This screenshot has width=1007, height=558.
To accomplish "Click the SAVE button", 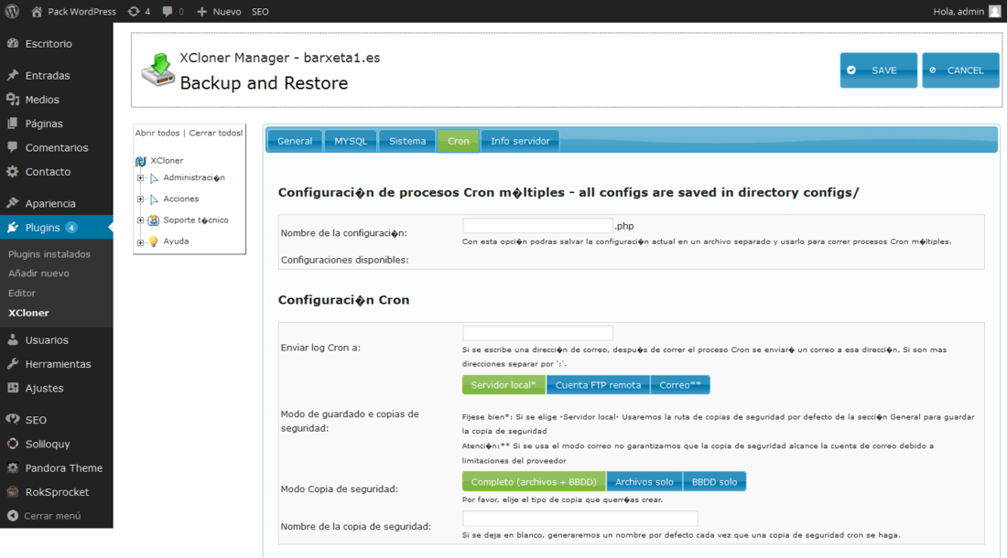I will tap(878, 70).
